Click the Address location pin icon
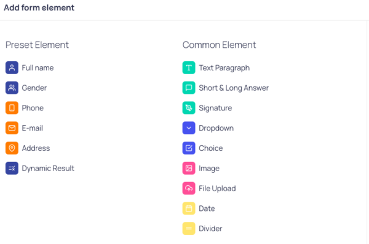The width and height of the screenshot is (369, 244). (x=12, y=148)
